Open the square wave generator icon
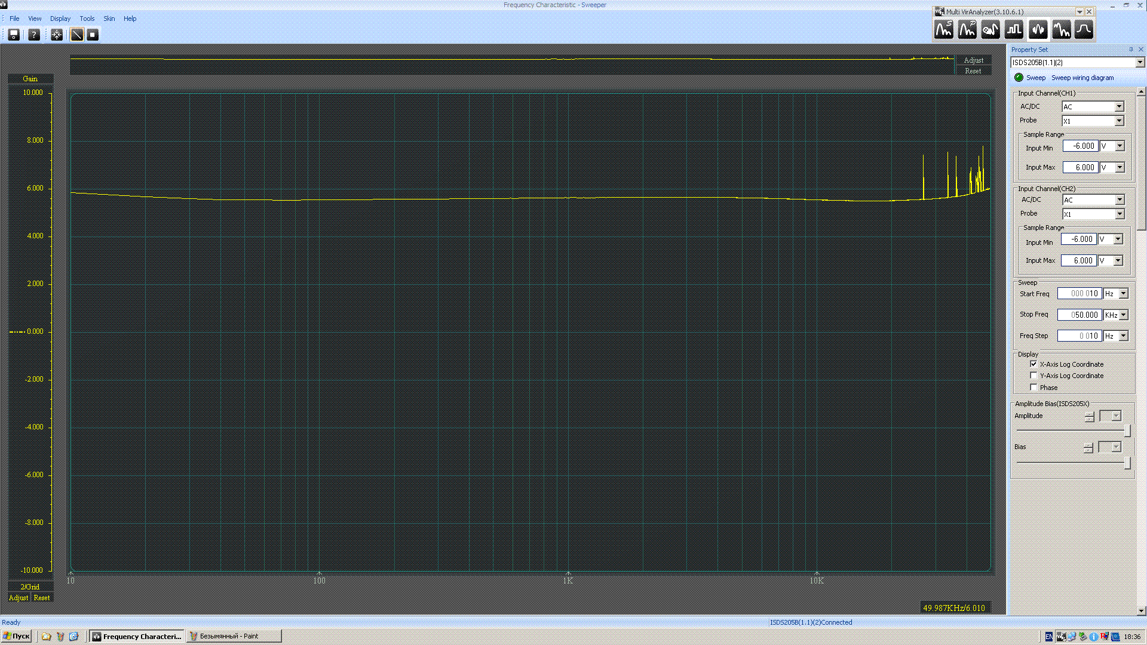1147x645 pixels. (x=1014, y=29)
